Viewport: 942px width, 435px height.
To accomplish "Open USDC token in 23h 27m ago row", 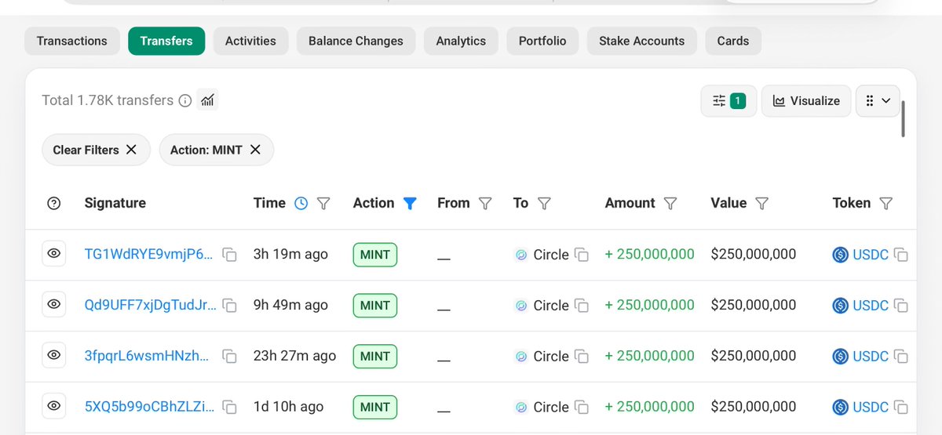I will coord(870,357).
